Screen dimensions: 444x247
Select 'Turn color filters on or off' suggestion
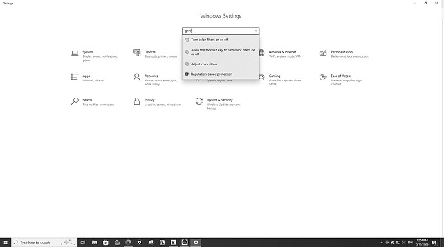click(x=221, y=40)
